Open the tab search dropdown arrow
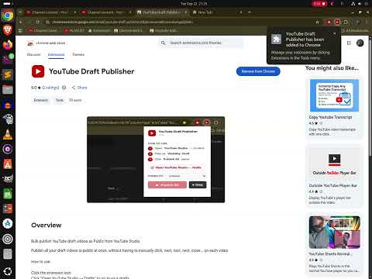This screenshot has height=279, width=372. click(x=20, y=12)
